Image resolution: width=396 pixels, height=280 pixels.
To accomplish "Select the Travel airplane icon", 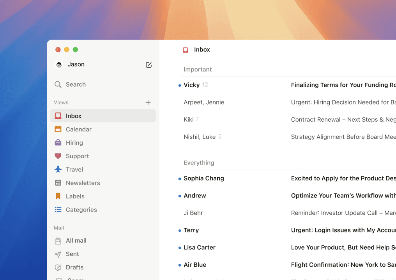I will (58, 170).
